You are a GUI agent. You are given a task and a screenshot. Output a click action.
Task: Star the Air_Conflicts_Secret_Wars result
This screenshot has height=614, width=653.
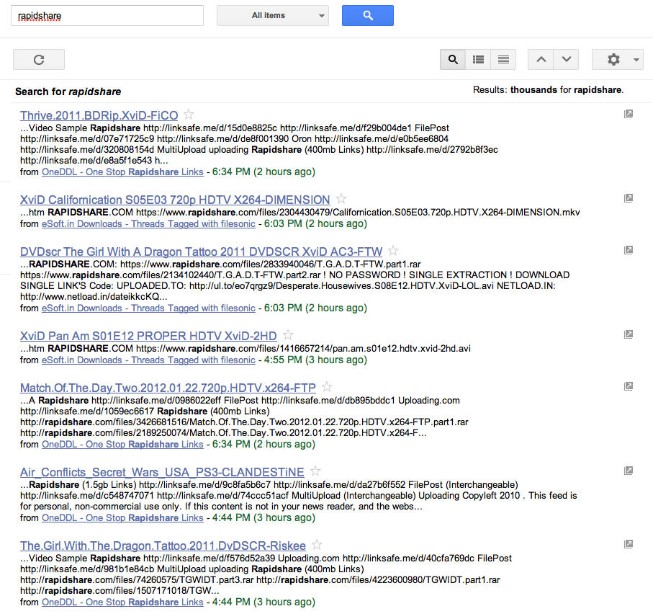click(x=315, y=471)
